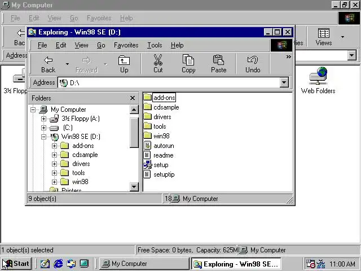Close the Folders pane
Viewport: 361px width, 271px height.
point(133,98)
